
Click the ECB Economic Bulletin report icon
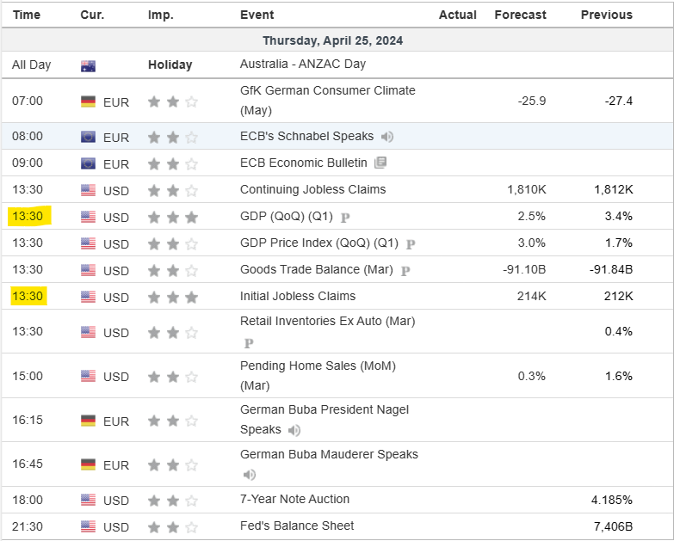coord(380,163)
